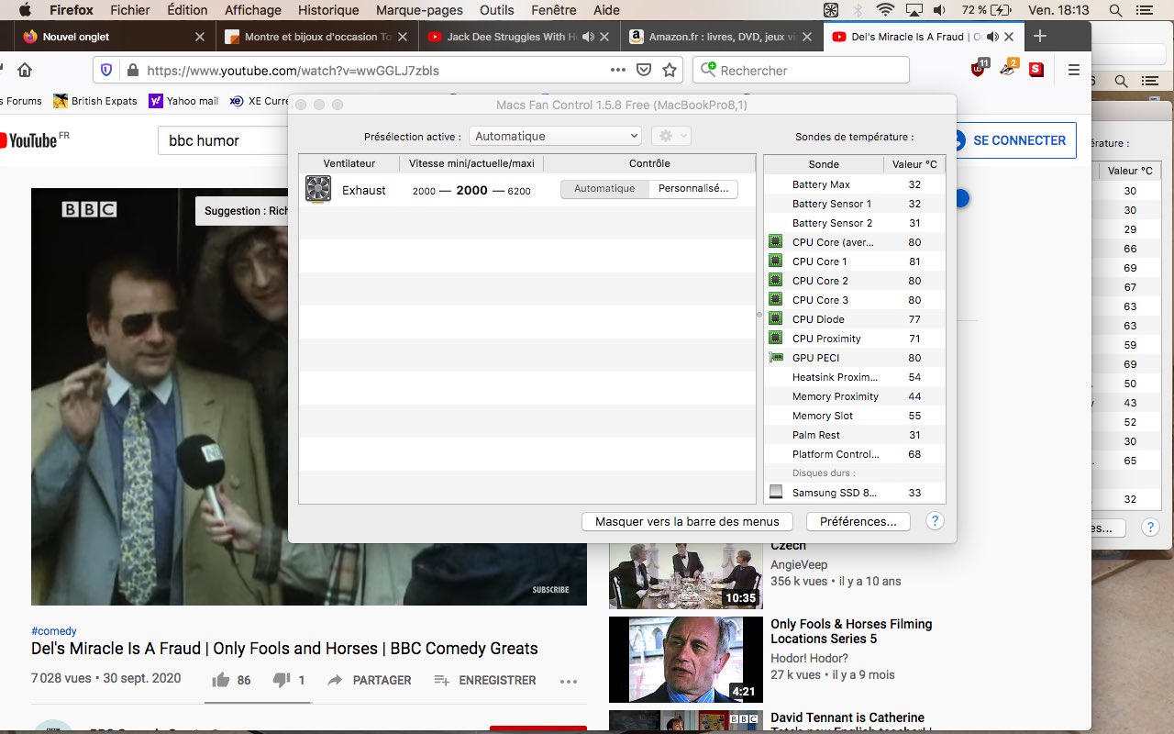Open Only Fools & Horses Filming Locations video
The width and height of the screenshot is (1174, 734).
(x=851, y=631)
